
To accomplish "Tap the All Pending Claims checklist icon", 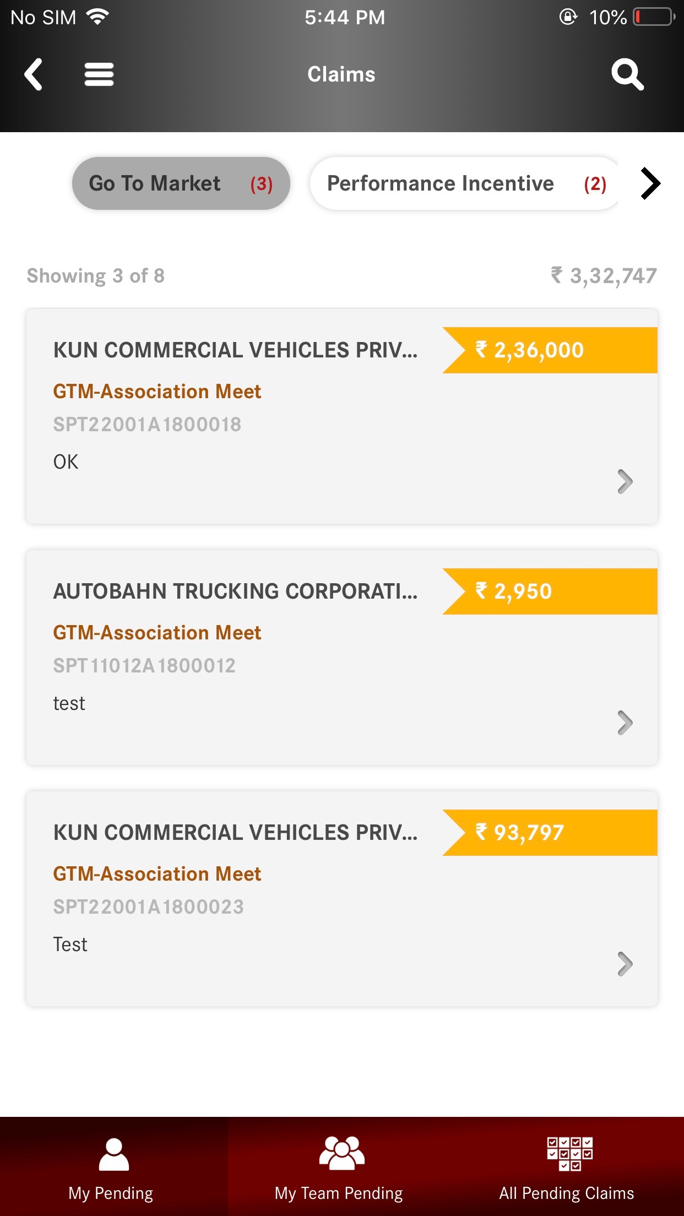I will (569, 1153).
